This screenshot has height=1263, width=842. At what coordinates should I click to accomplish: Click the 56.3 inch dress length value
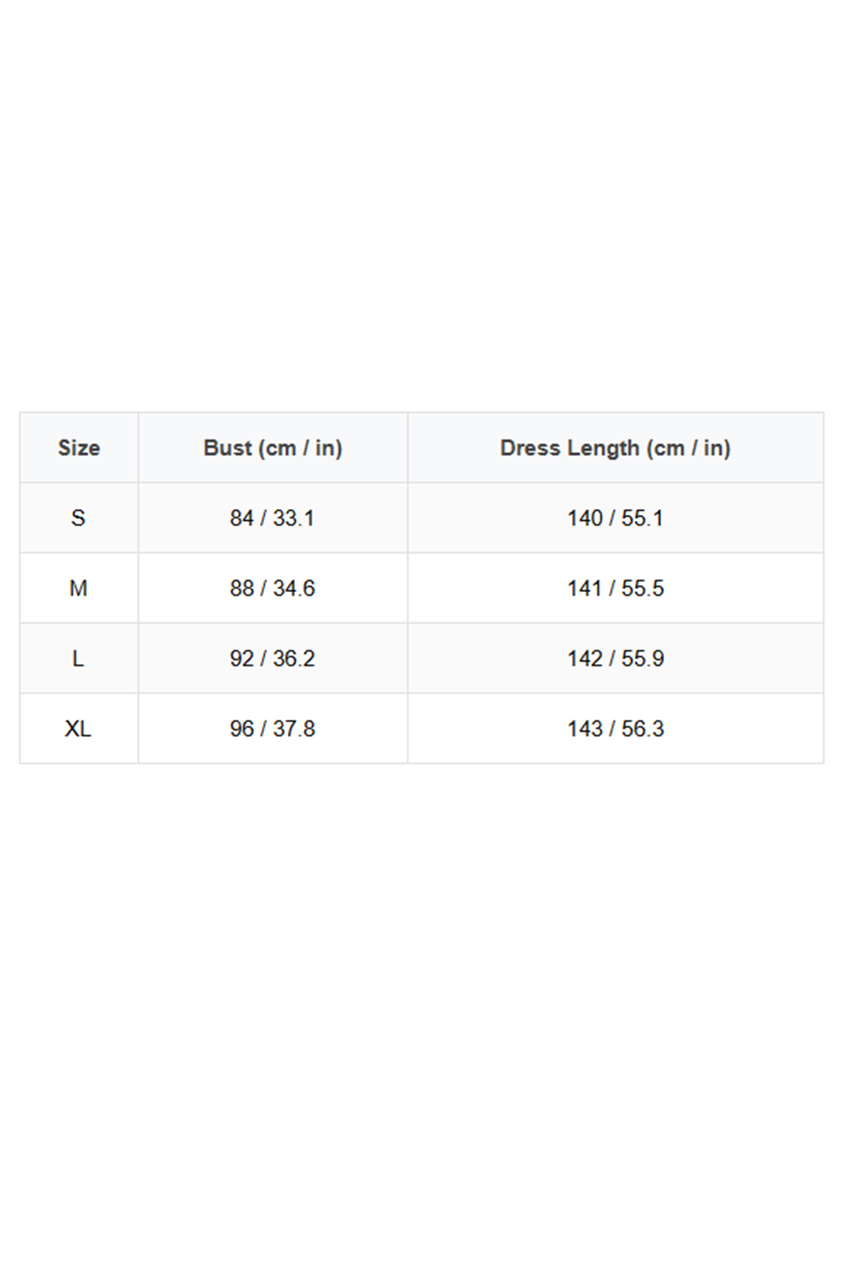click(x=642, y=729)
